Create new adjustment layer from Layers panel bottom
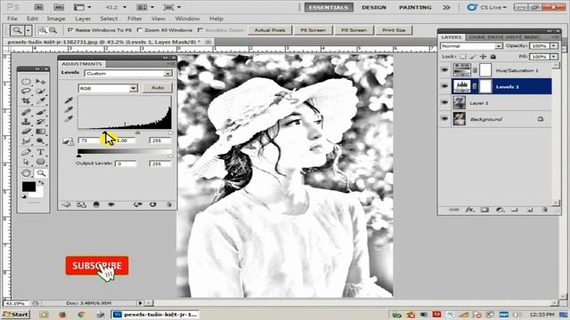This screenshot has width=570, height=320. [500, 210]
